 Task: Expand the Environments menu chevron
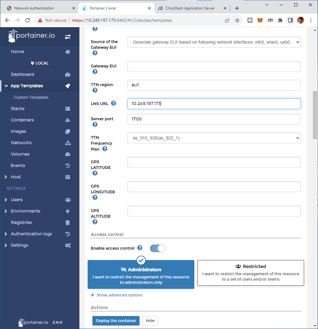point(6,211)
